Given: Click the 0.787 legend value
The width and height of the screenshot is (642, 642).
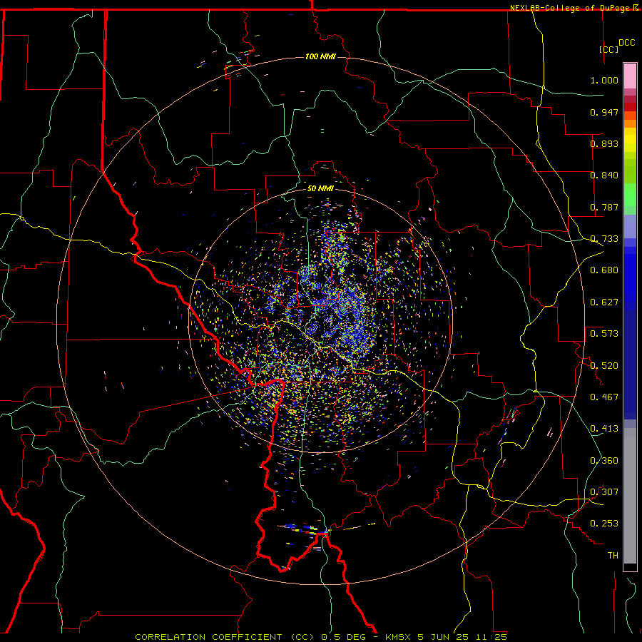Looking at the screenshot, I should (x=604, y=207).
